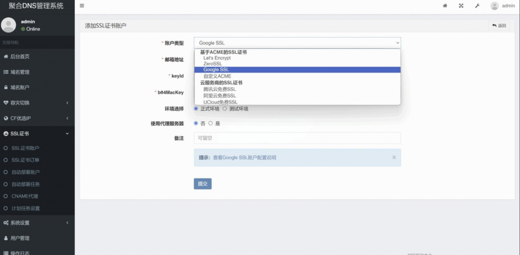Click the admin avatar in top bar
This screenshot has width=520, height=255.
click(495, 6)
